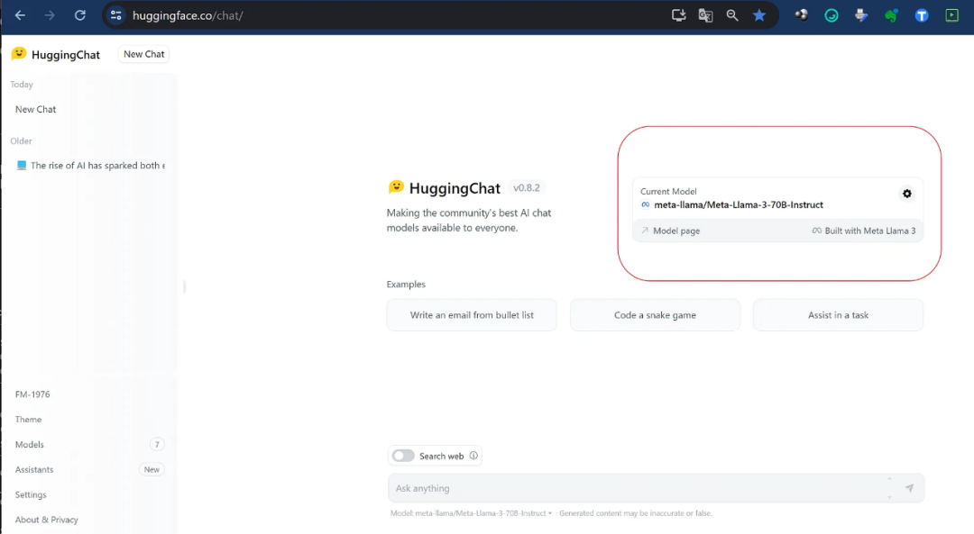The height and width of the screenshot is (534, 974).
Task: Click the green play-style extension icon
Action: point(951,15)
